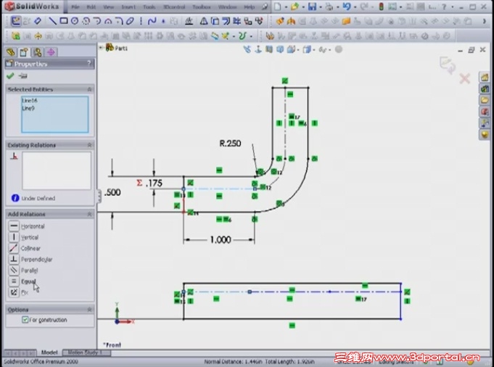Screen dimensions: 494x367
Task: Switch to the Motion Study 1 tab
Action: 86,352
